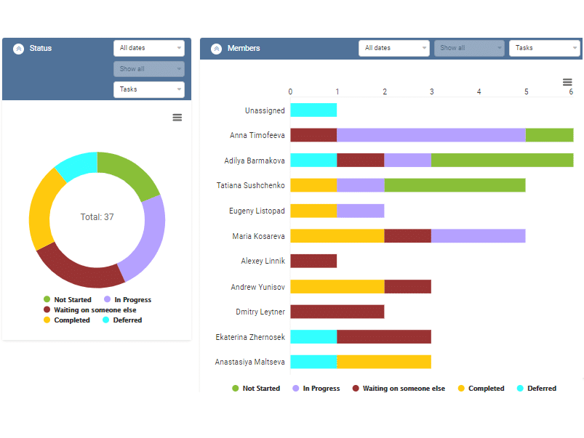584x438 pixels.
Task: Toggle Not Started series in bar chart legend
Action: pyautogui.click(x=256, y=388)
